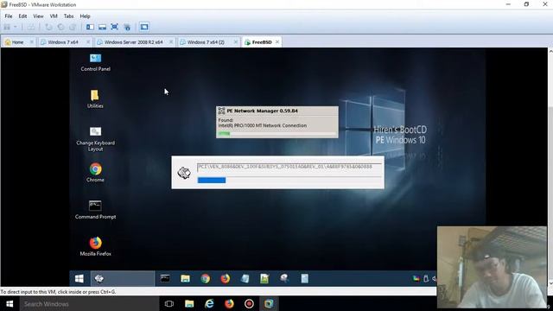Switch to the Windows 7 x64 (2) tab
This screenshot has height=311, width=553.
point(206,42)
